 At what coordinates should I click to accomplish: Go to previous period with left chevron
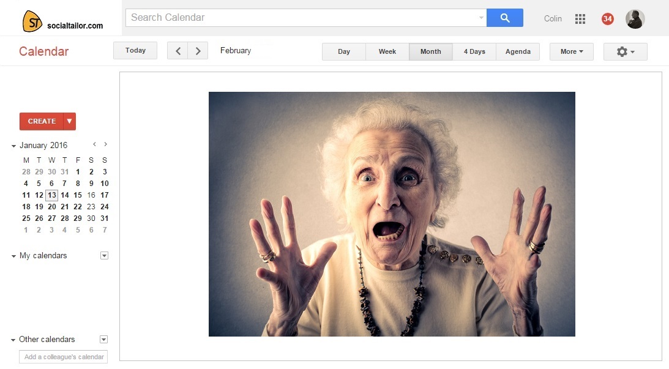[178, 51]
